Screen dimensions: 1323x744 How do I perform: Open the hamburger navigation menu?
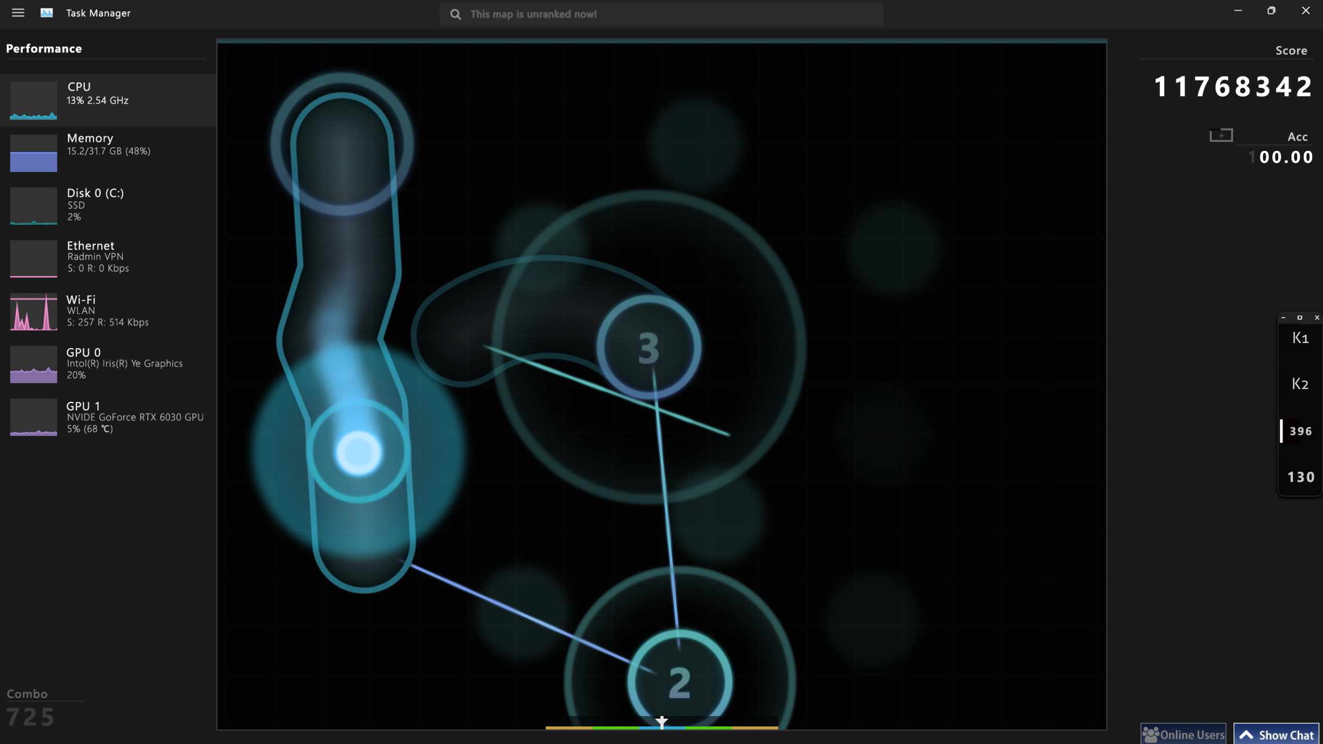[x=18, y=13]
